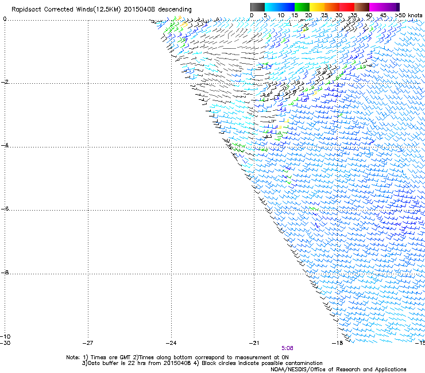Click the legend number 25

coord(324,15)
